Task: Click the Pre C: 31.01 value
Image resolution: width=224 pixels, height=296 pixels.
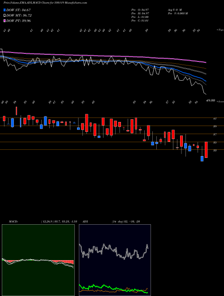Action: 140,20
